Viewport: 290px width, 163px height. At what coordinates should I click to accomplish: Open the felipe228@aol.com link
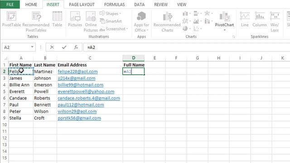point(77,72)
